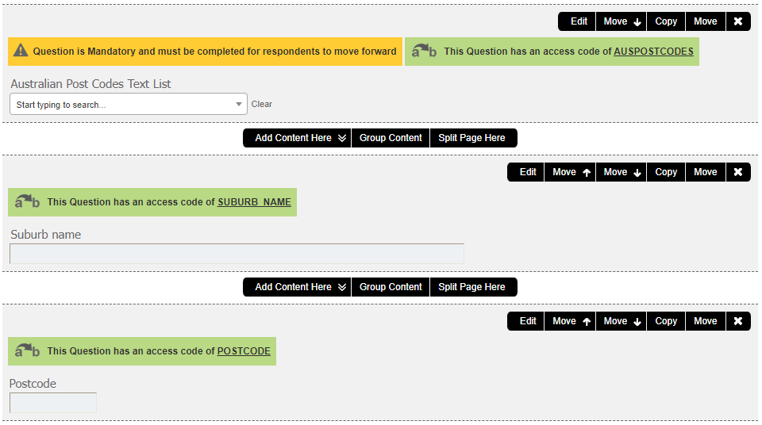This screenshot has width=762, height=425.
Task: Click plain Move button for Suburb name question
Action: [706, 172]
